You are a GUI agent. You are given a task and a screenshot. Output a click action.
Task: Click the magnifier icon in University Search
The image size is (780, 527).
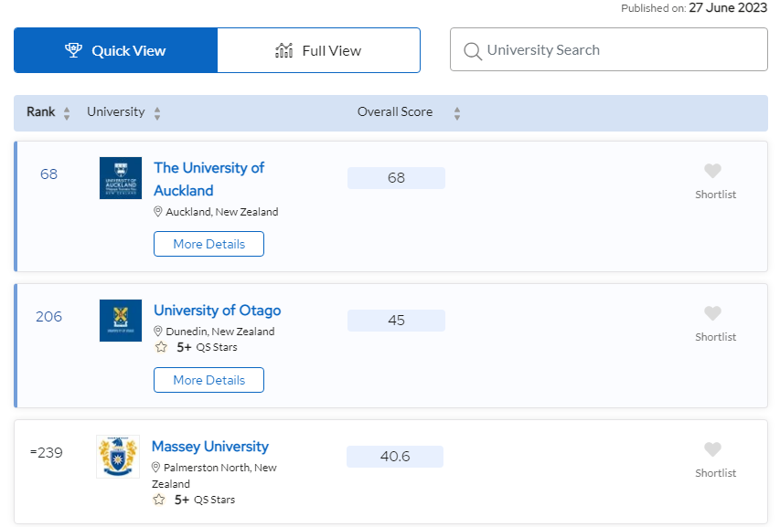pos(473,51)
